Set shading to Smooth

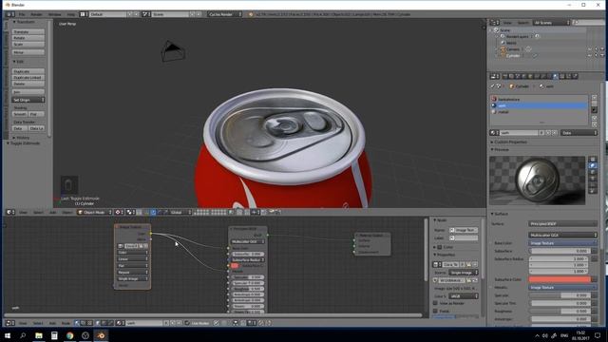click(20, 114)
